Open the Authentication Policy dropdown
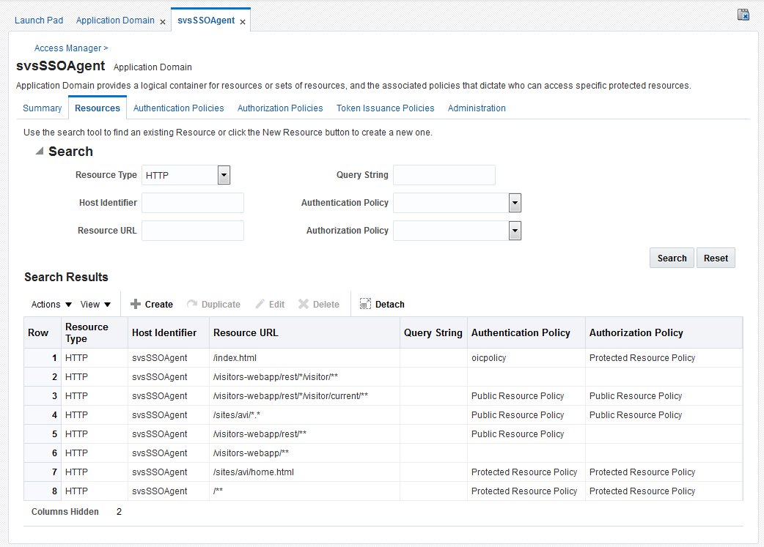The width and height of the screenshot is (764, 547). [515, 203]
